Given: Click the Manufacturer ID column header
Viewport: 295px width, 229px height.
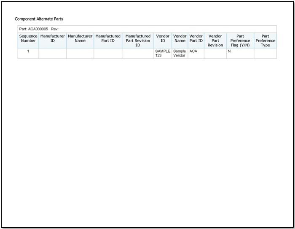Looking at the screenshot, I should click(x=53, y=38).
